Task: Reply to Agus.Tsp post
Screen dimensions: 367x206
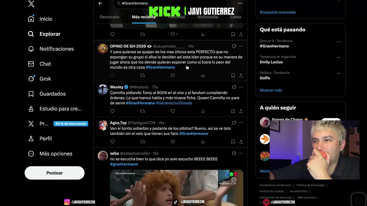Action: 112,142
